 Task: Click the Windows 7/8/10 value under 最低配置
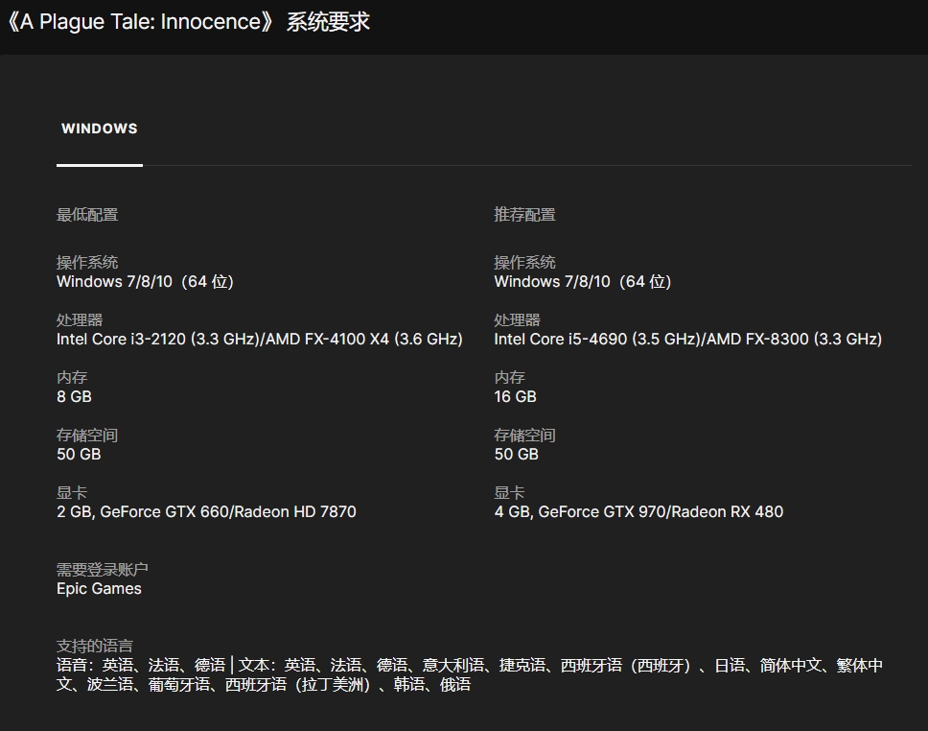pyautogui.click(x=145, y=281)
